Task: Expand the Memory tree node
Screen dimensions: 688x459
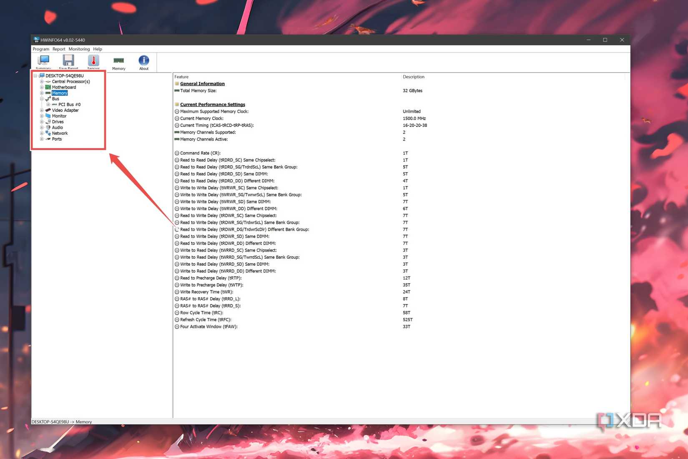Action: coord(42,93)
